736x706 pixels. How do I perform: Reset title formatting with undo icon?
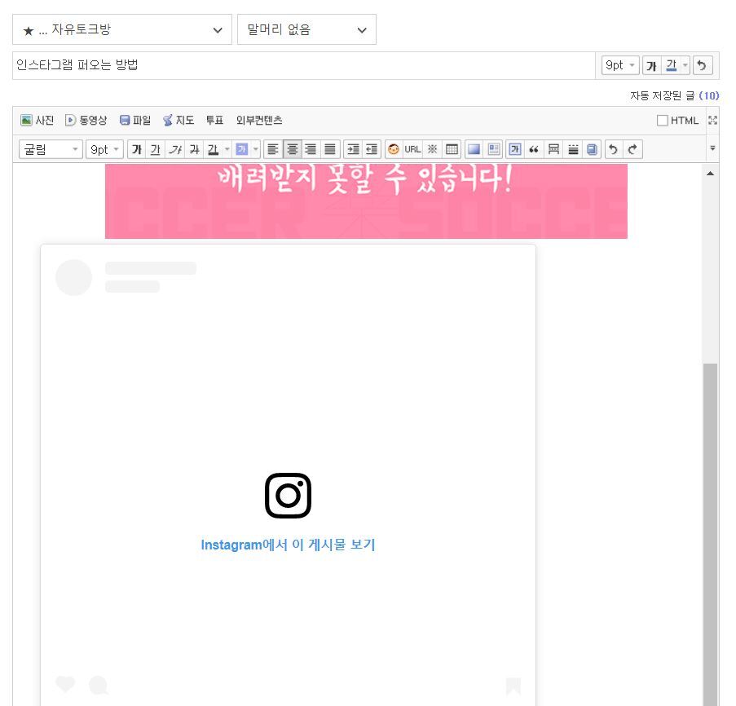[x=703, y=65]
